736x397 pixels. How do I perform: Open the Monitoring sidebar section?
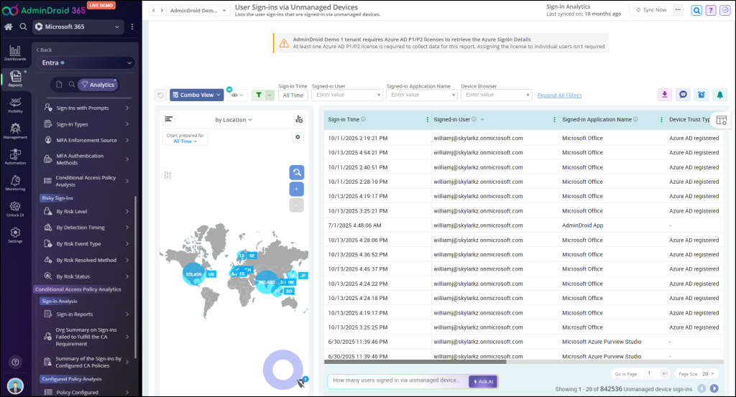click(15, 183)
